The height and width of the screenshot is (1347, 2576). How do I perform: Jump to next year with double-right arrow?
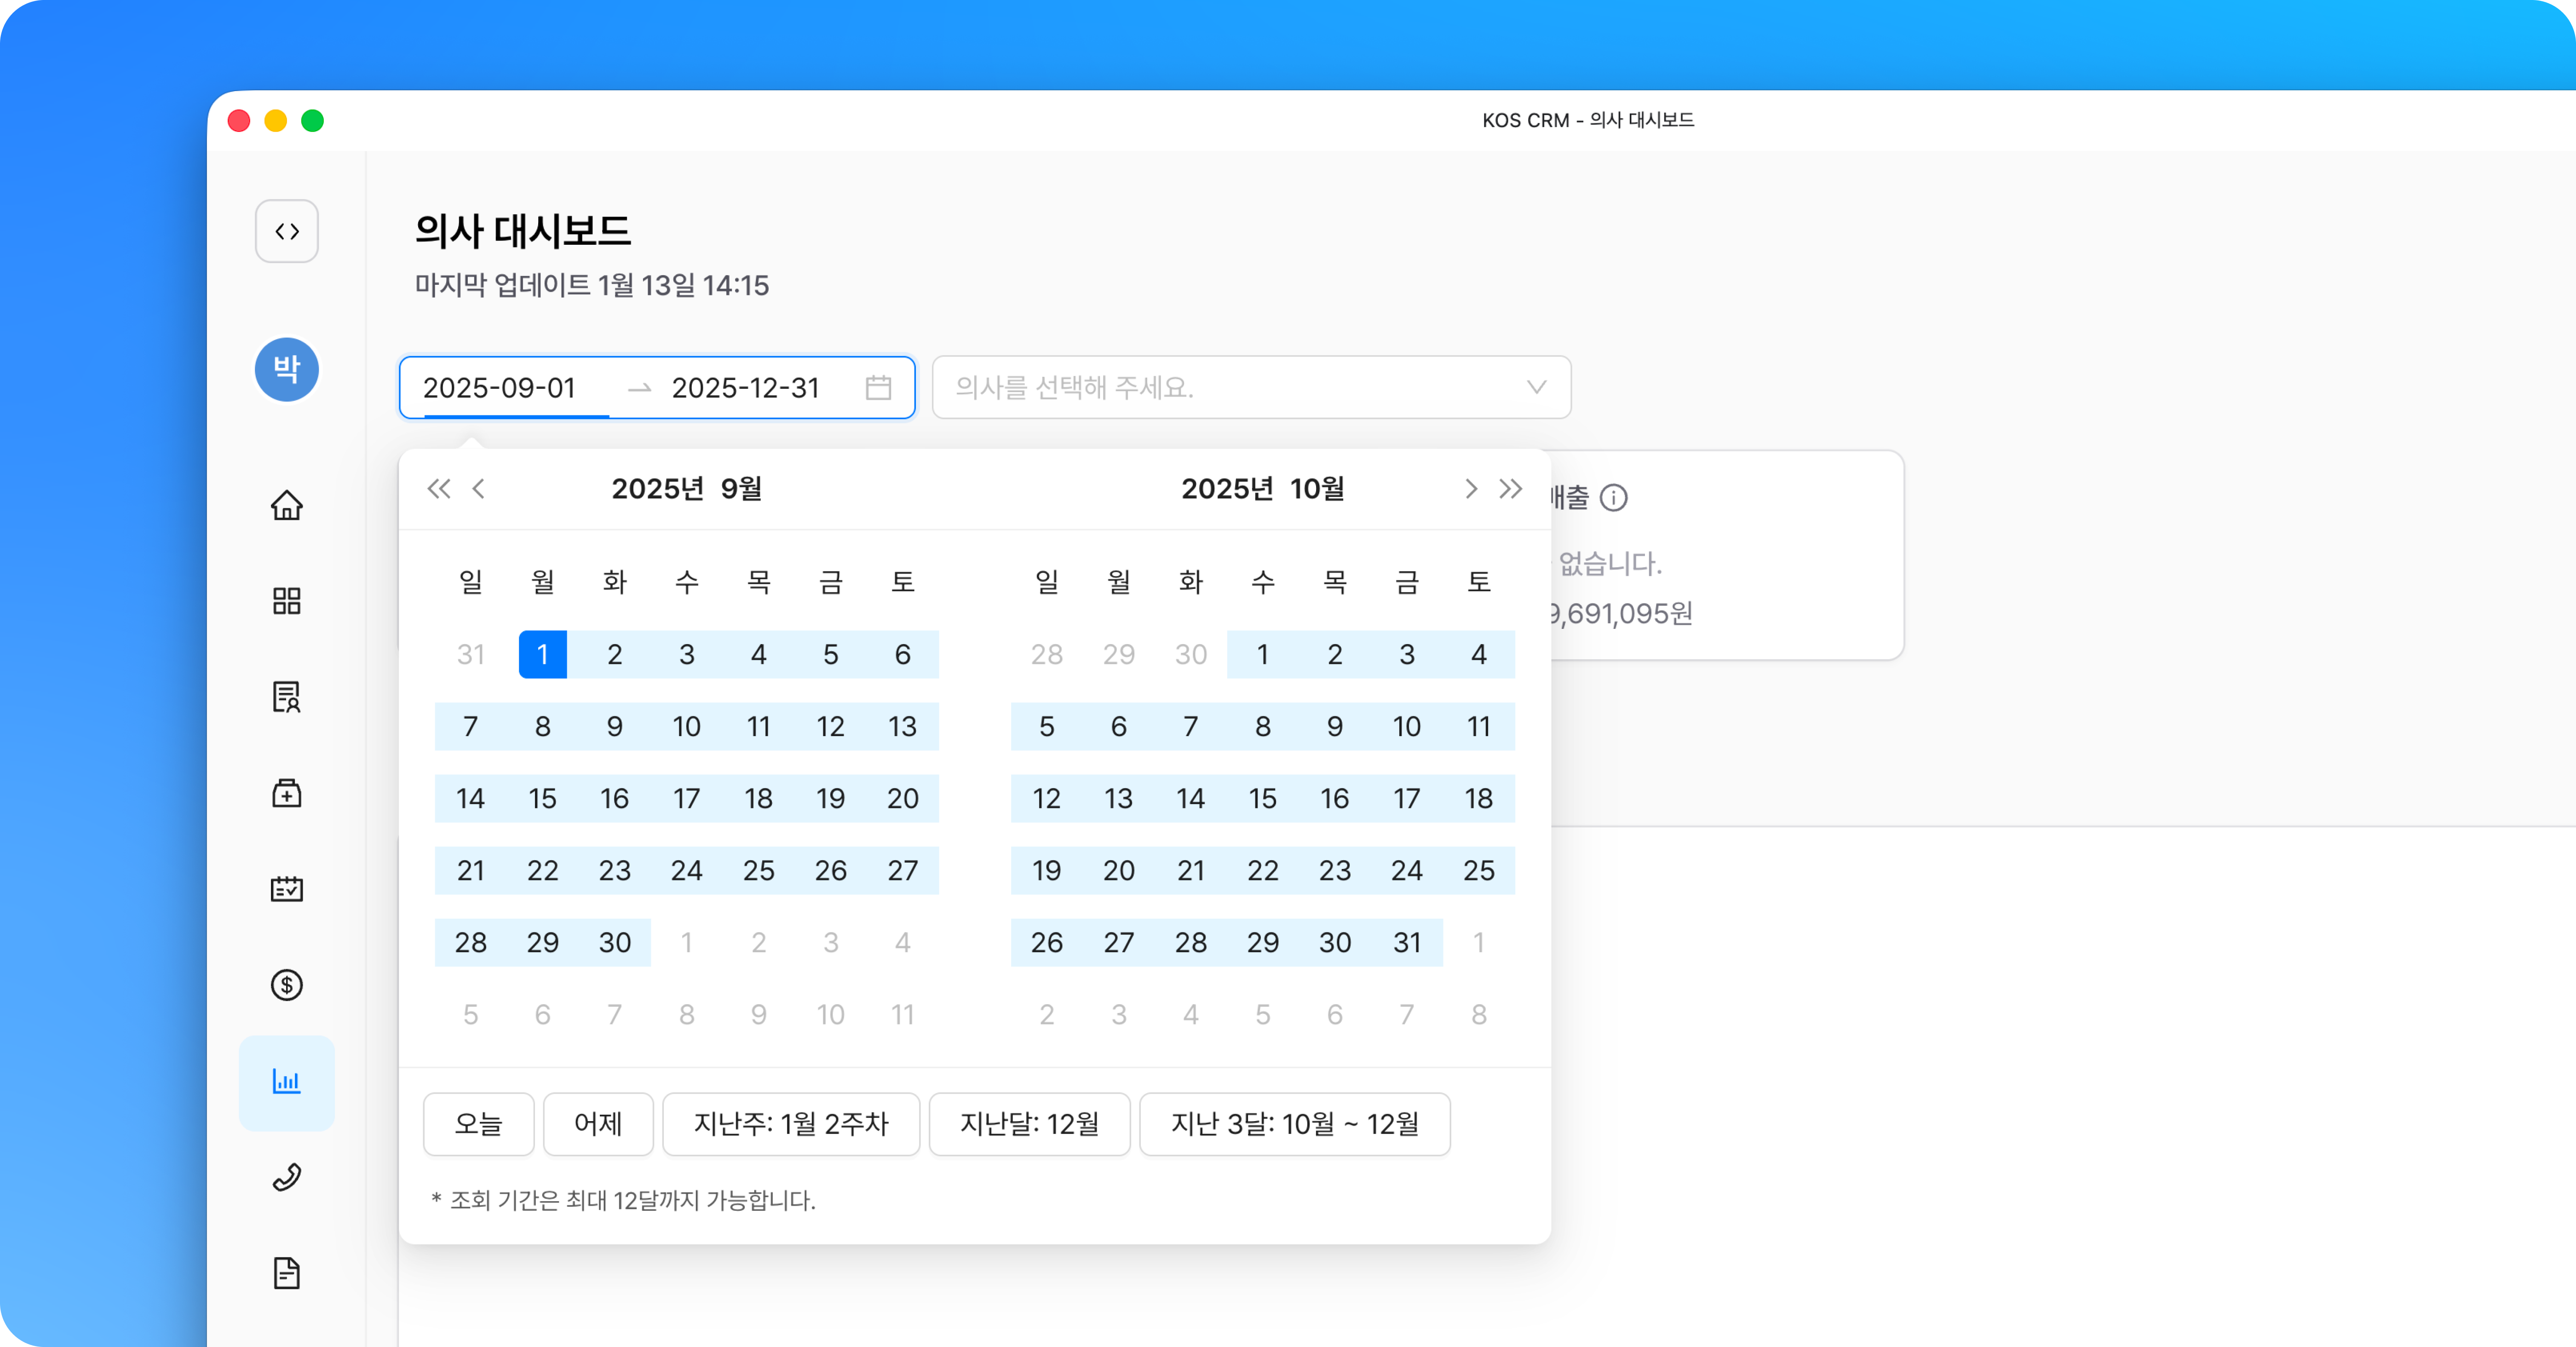(x=1510, y=488)
